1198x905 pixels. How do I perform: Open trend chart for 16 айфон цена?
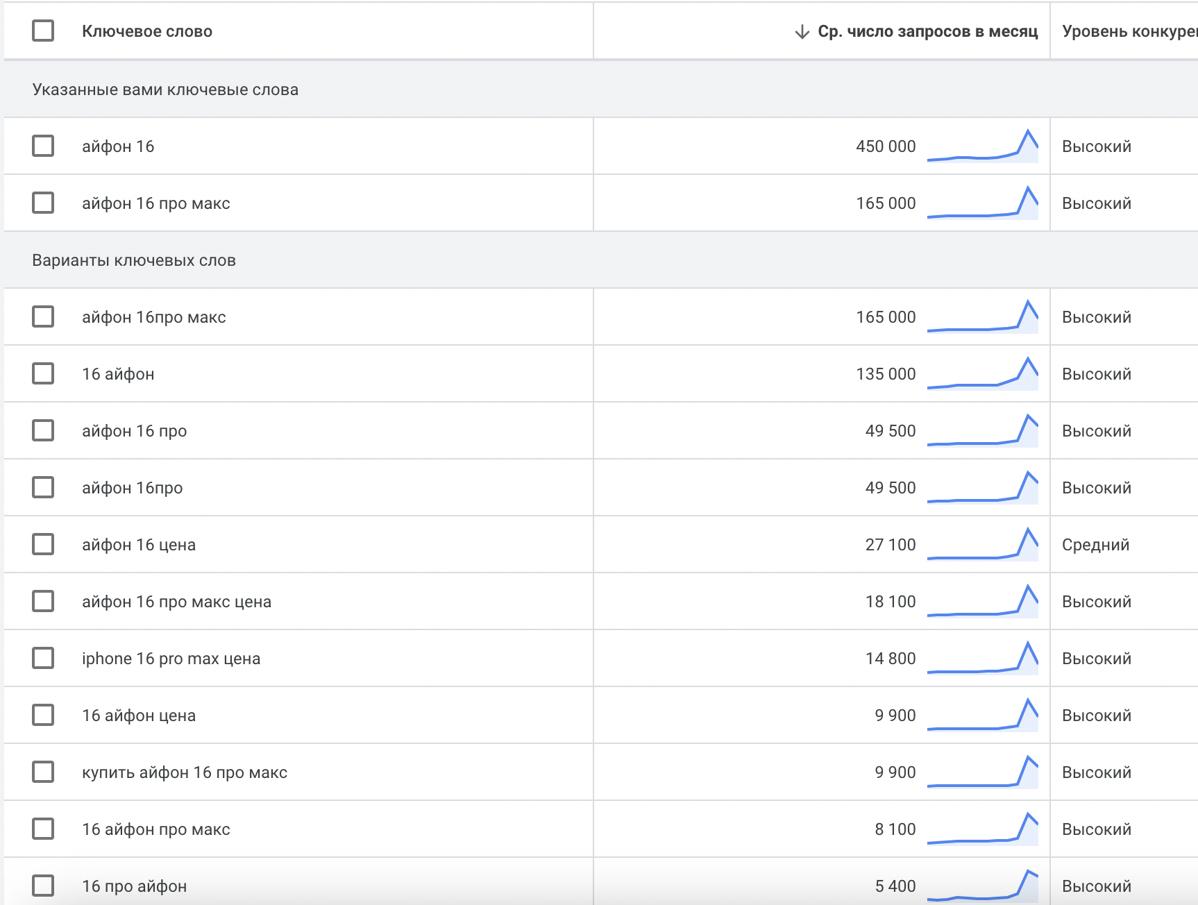point(983,715)
